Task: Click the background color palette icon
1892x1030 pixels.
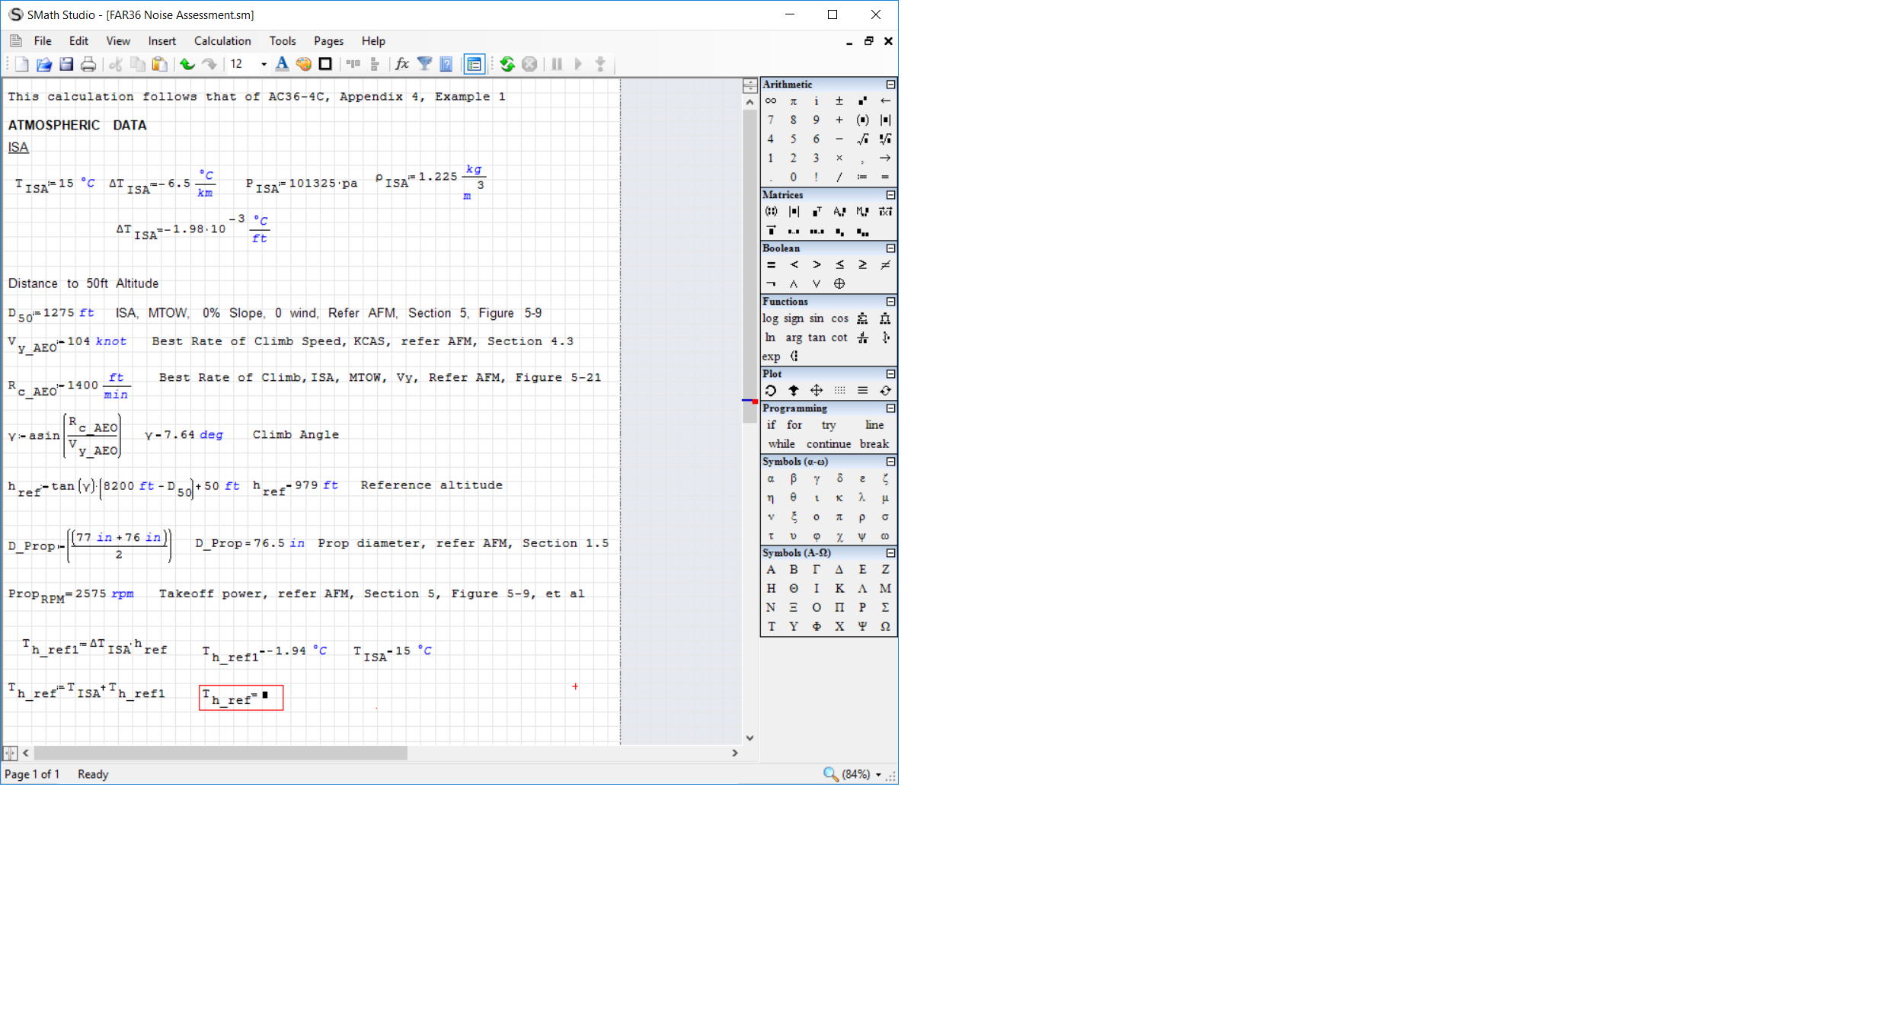Action: [304, 64]
